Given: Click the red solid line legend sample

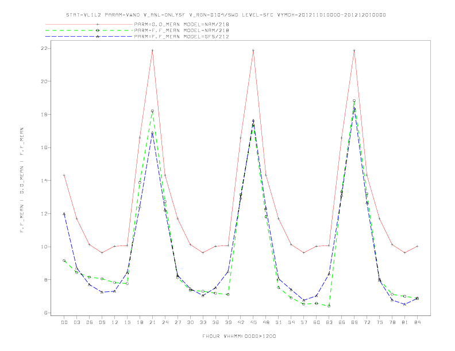Looking at the screenshot, I should [x=89, y=24].
